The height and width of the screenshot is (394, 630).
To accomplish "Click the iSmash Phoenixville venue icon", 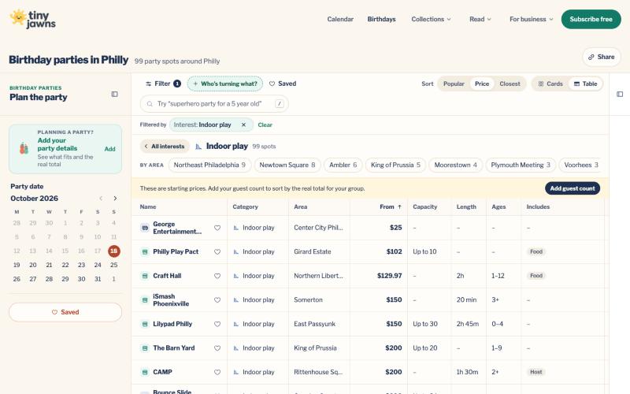I will 145,300.
